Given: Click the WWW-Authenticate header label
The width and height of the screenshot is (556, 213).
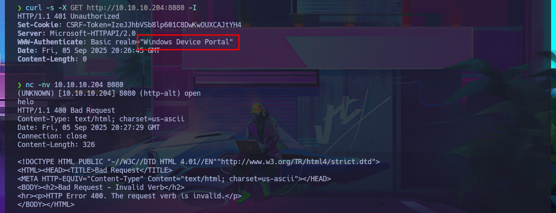Looking at the screenshot, I should pos(50,42).
